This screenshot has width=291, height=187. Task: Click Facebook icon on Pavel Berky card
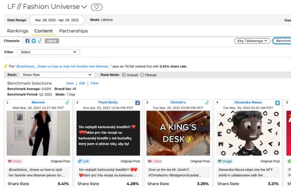(137, 103)
